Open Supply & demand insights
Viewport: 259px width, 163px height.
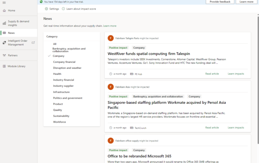click(18, 23)
